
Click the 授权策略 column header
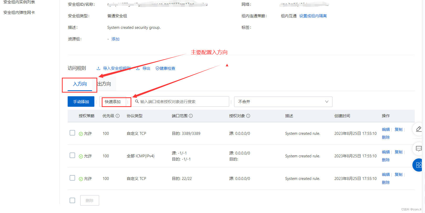click(x=87, y=116)
